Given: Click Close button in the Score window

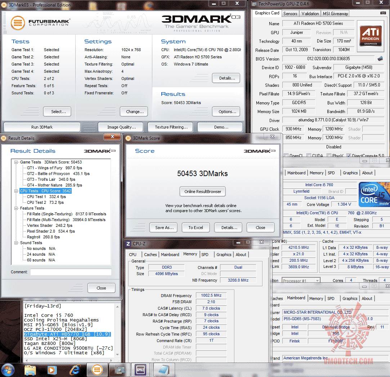Looking at the screenshot, I should [x=260, y=228].
